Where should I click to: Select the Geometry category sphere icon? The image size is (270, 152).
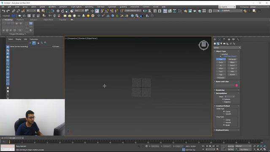pos(215,43)
